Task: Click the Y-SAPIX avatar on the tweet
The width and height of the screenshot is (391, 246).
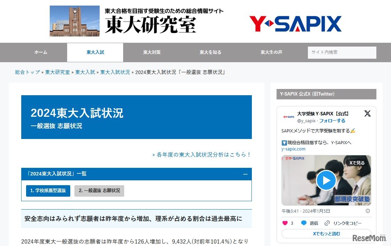Action: [x=288, y=116]
